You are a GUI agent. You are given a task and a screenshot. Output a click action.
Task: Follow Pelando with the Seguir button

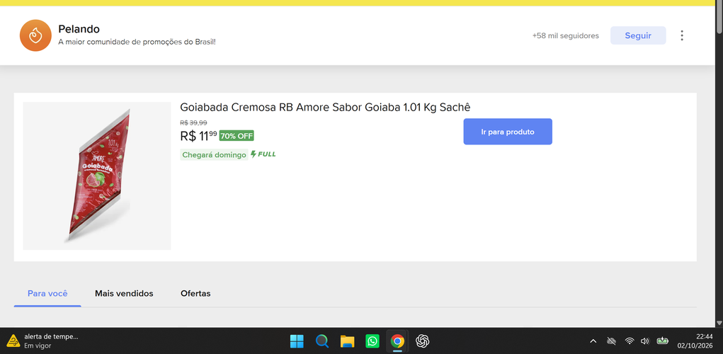point(638,35)
